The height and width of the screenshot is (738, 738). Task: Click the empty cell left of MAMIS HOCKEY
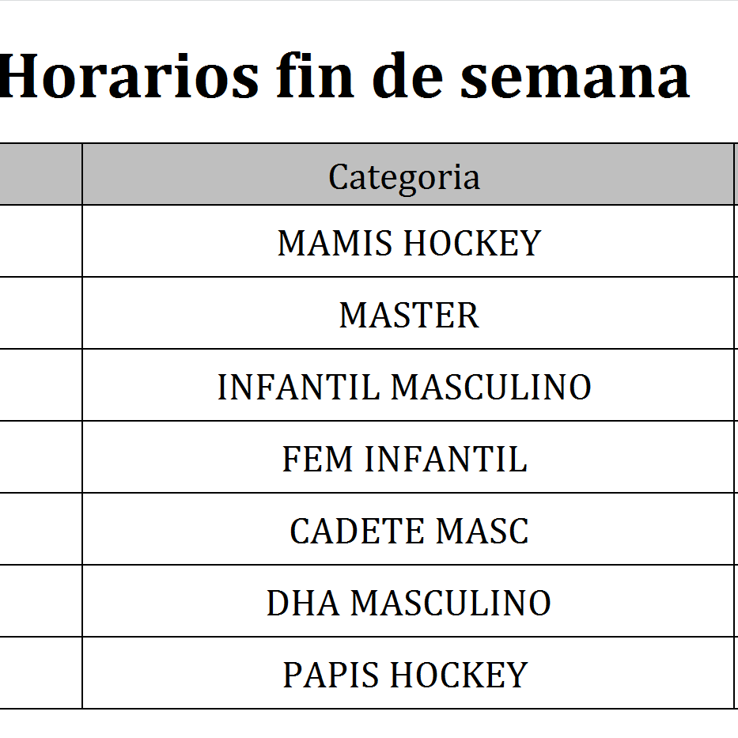click(40, 242)
